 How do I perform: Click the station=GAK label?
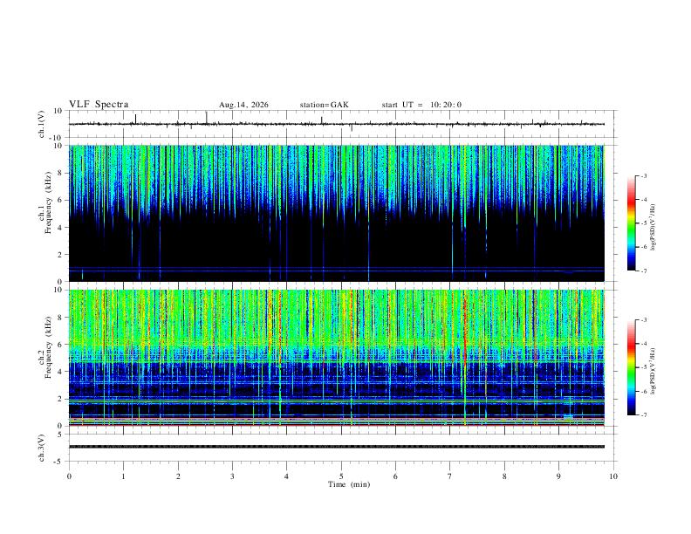[x=324, y=105]
